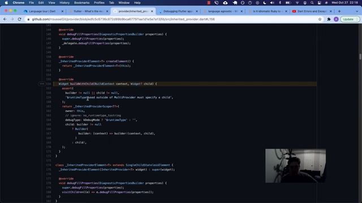
Task: Close the language agnostic tab
Action: (242, 11)
